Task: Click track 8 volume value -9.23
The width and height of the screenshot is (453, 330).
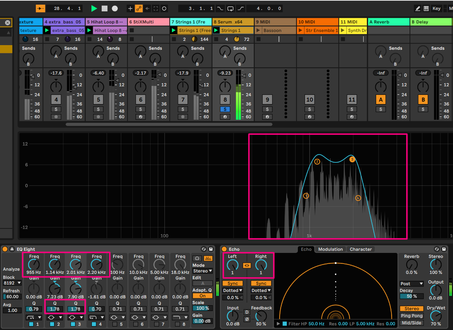Action: [x=225, y=73]
